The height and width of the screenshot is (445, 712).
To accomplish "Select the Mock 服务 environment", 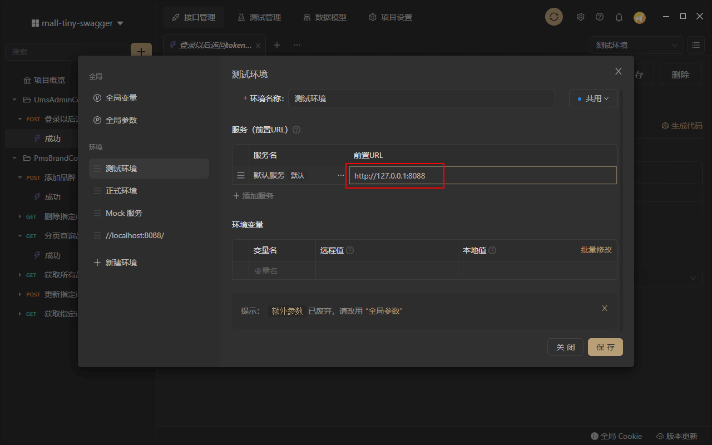I will tap(124, 213).
